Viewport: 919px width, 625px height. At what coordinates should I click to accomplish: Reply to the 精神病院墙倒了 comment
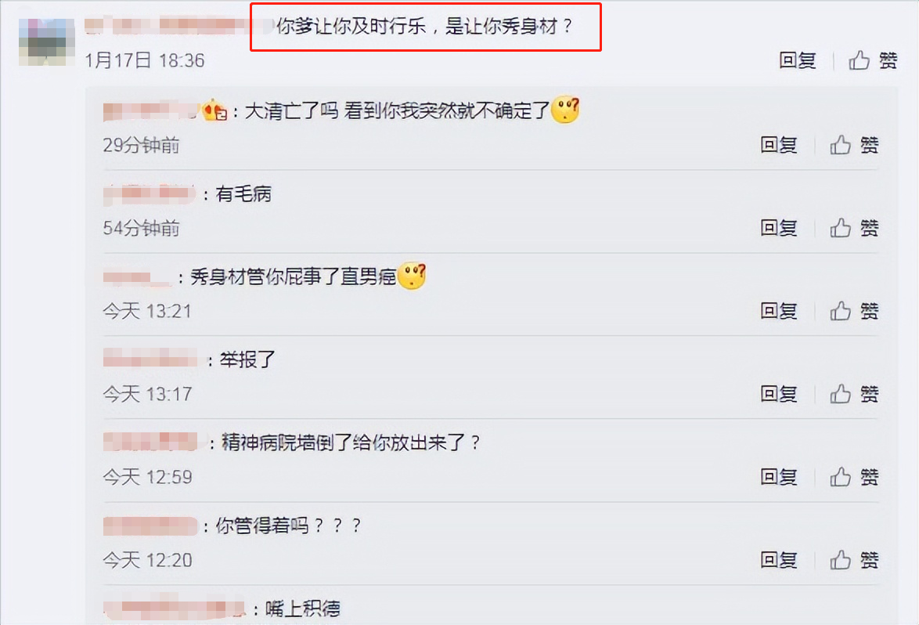point(779,477)
